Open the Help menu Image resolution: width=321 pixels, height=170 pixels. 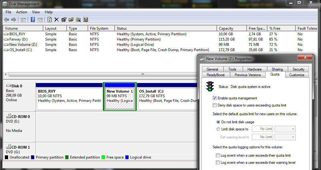(x=49, y=12)
